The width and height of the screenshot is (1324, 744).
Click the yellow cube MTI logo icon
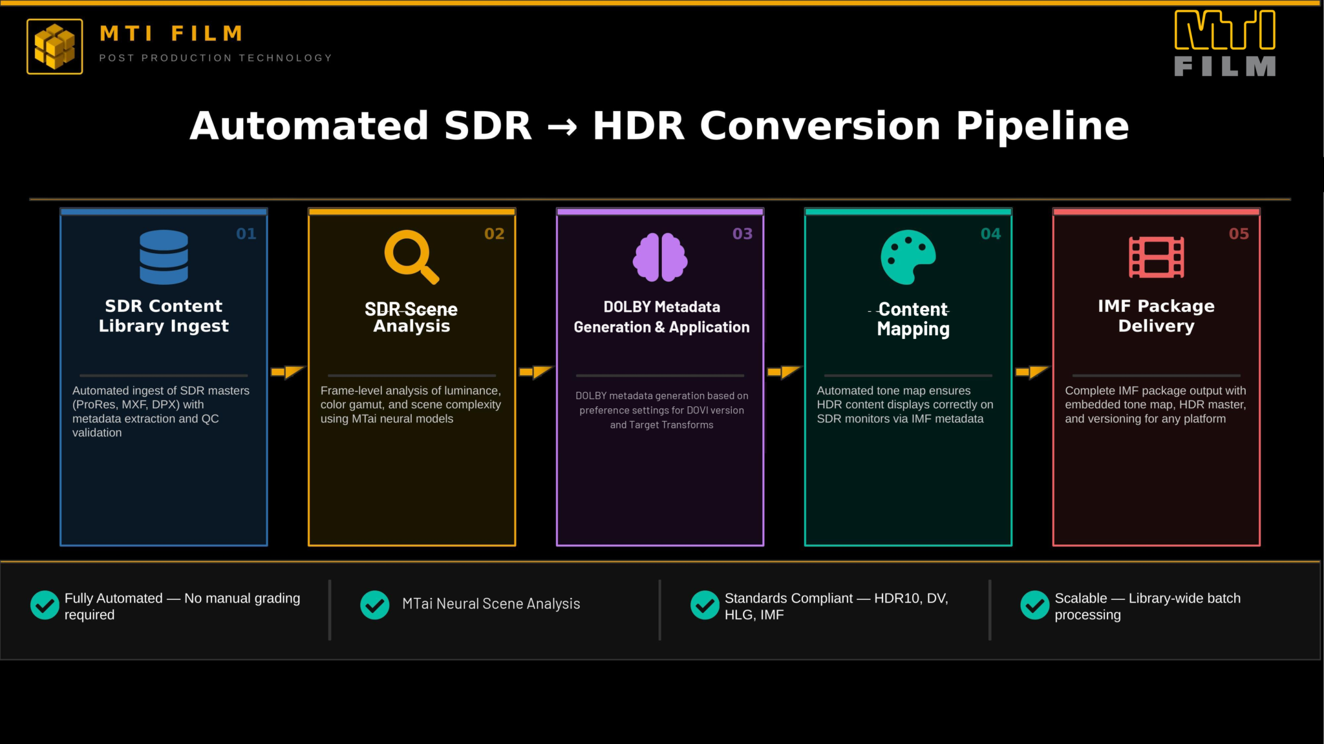55,46
